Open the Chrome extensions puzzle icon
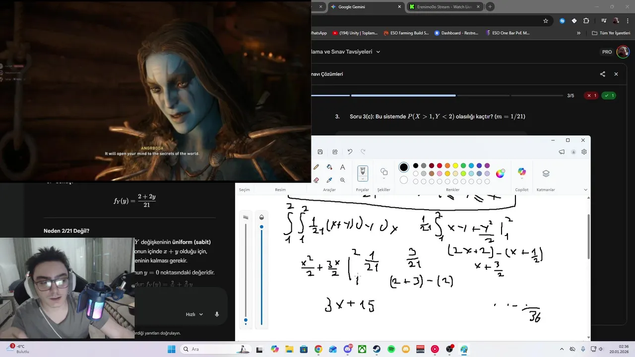The height and width of the screenshot is (357, 635). (586, 21)
